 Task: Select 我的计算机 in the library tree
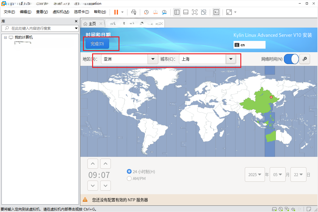coord(23,37)
